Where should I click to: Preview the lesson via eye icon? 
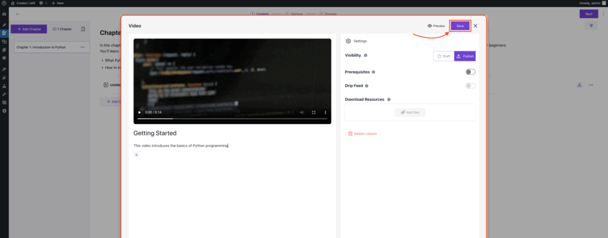tap(436, 26)
